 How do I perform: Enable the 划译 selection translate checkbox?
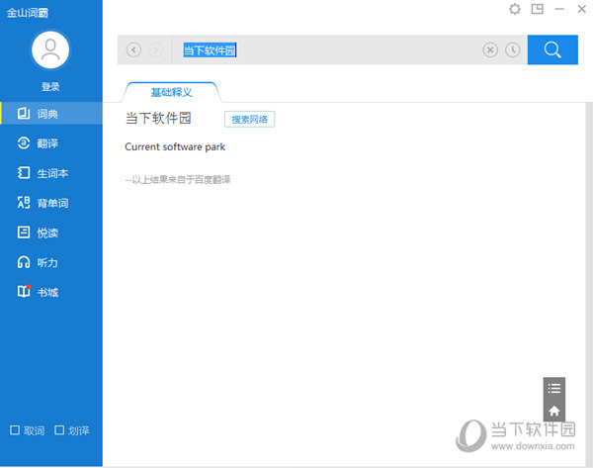click(59, 430)
